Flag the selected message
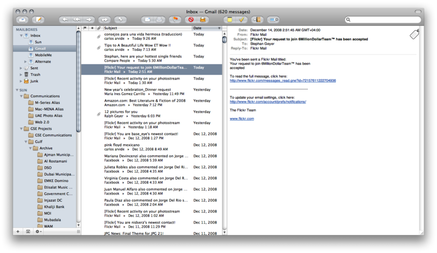 (x=175, y=20)
